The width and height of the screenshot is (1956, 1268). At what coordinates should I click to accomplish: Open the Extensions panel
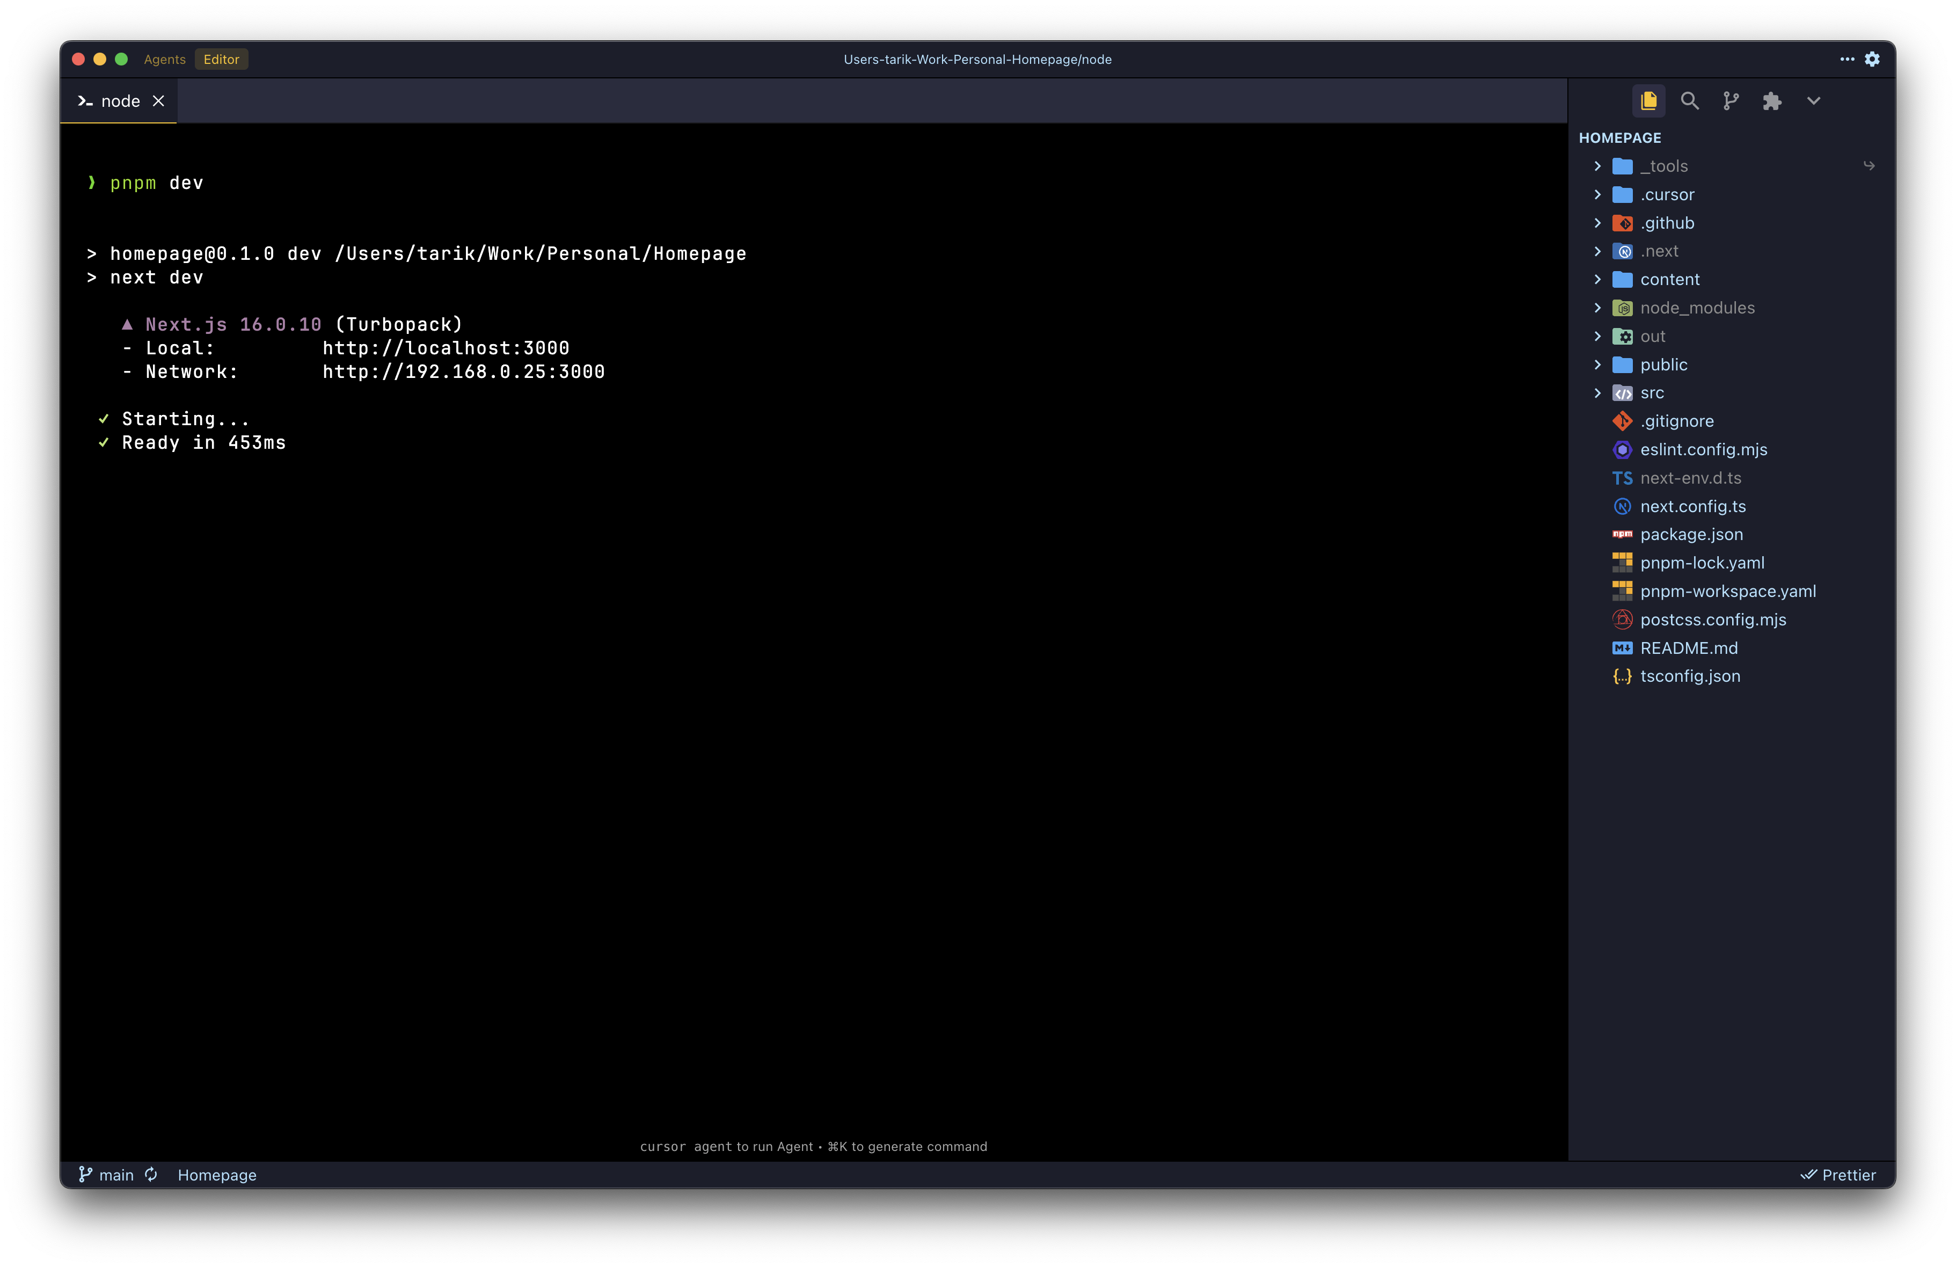coord(1772,100)
